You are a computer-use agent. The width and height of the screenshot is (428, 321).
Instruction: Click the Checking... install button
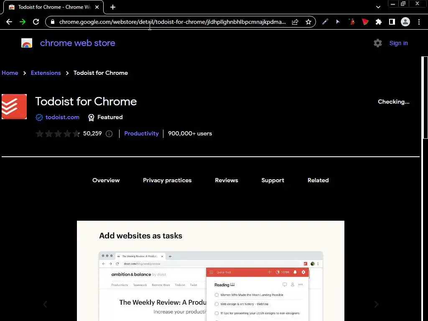click(394, 102)
